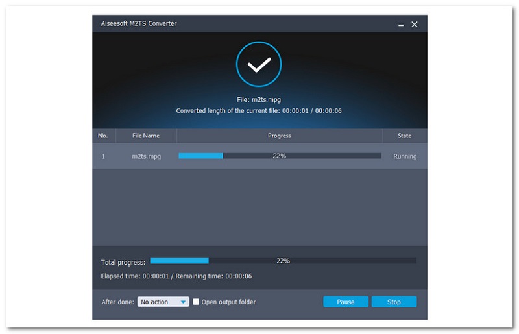The height and width of the screenshot is (334, 519).
Task: Click the m2ts.mpg row progress bar
Action: [280, 156]
